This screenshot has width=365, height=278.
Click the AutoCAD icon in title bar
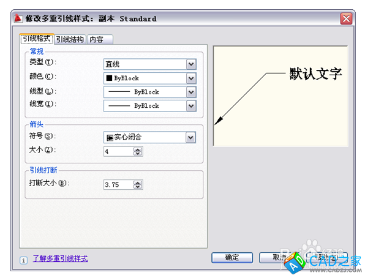18,18
